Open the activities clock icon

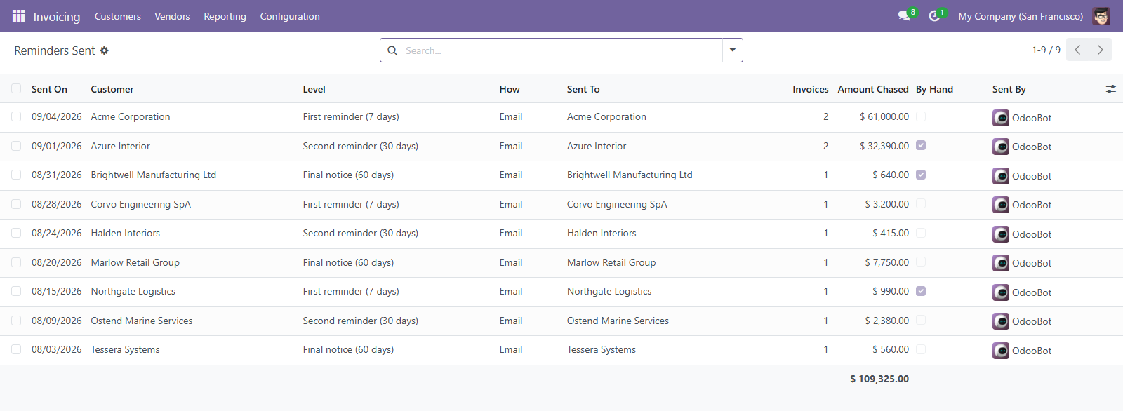(934, 16)
